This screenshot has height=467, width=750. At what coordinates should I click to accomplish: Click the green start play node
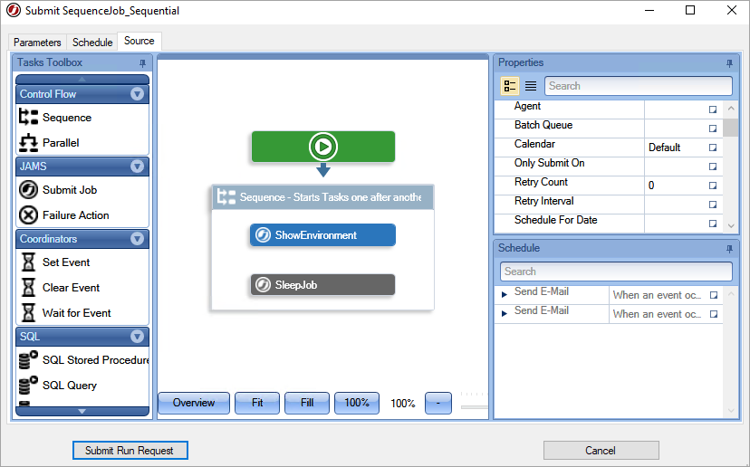pos(322,147)
